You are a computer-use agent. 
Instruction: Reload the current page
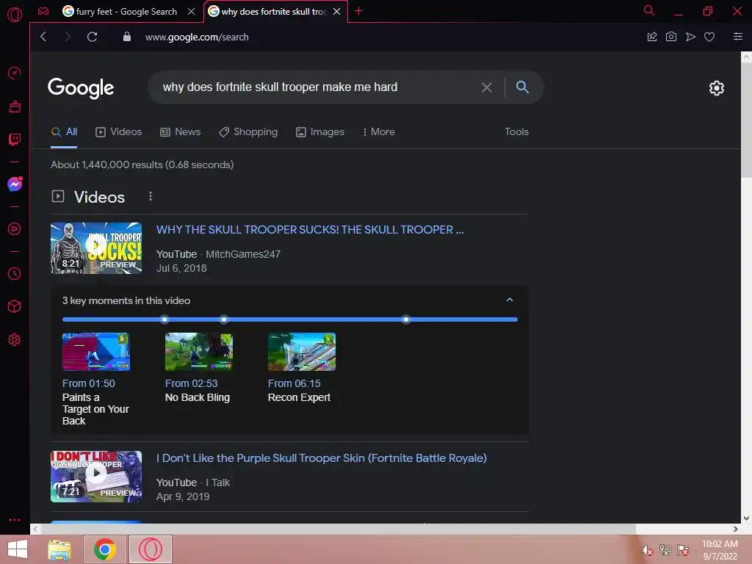coord(92,37)
